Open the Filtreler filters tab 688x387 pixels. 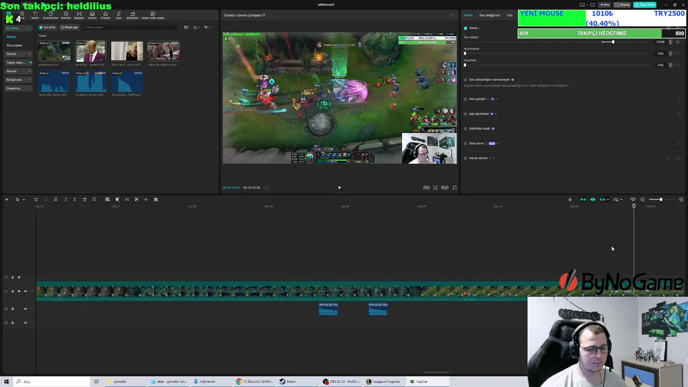click(x=105, y=15)
